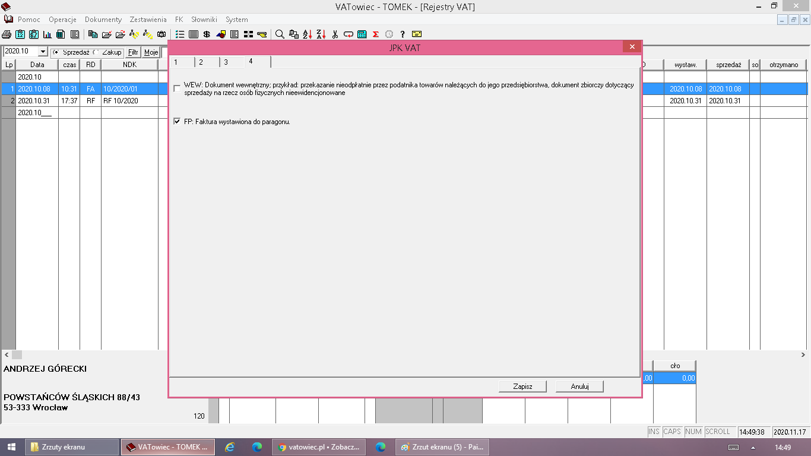Uncheck FP Faktura wystawiona do paragonu
811x456 pixels.
pos(177,122)
